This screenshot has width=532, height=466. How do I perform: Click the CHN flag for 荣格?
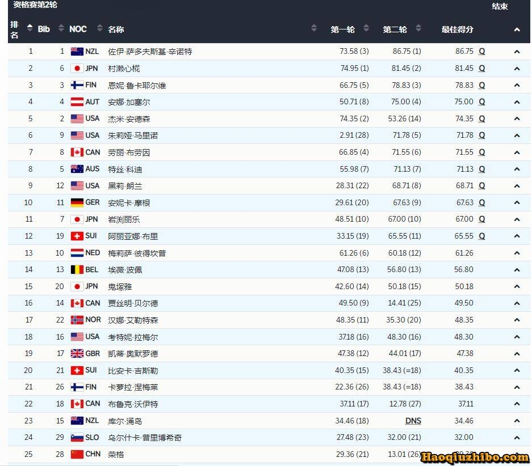[x=77, y=454]
